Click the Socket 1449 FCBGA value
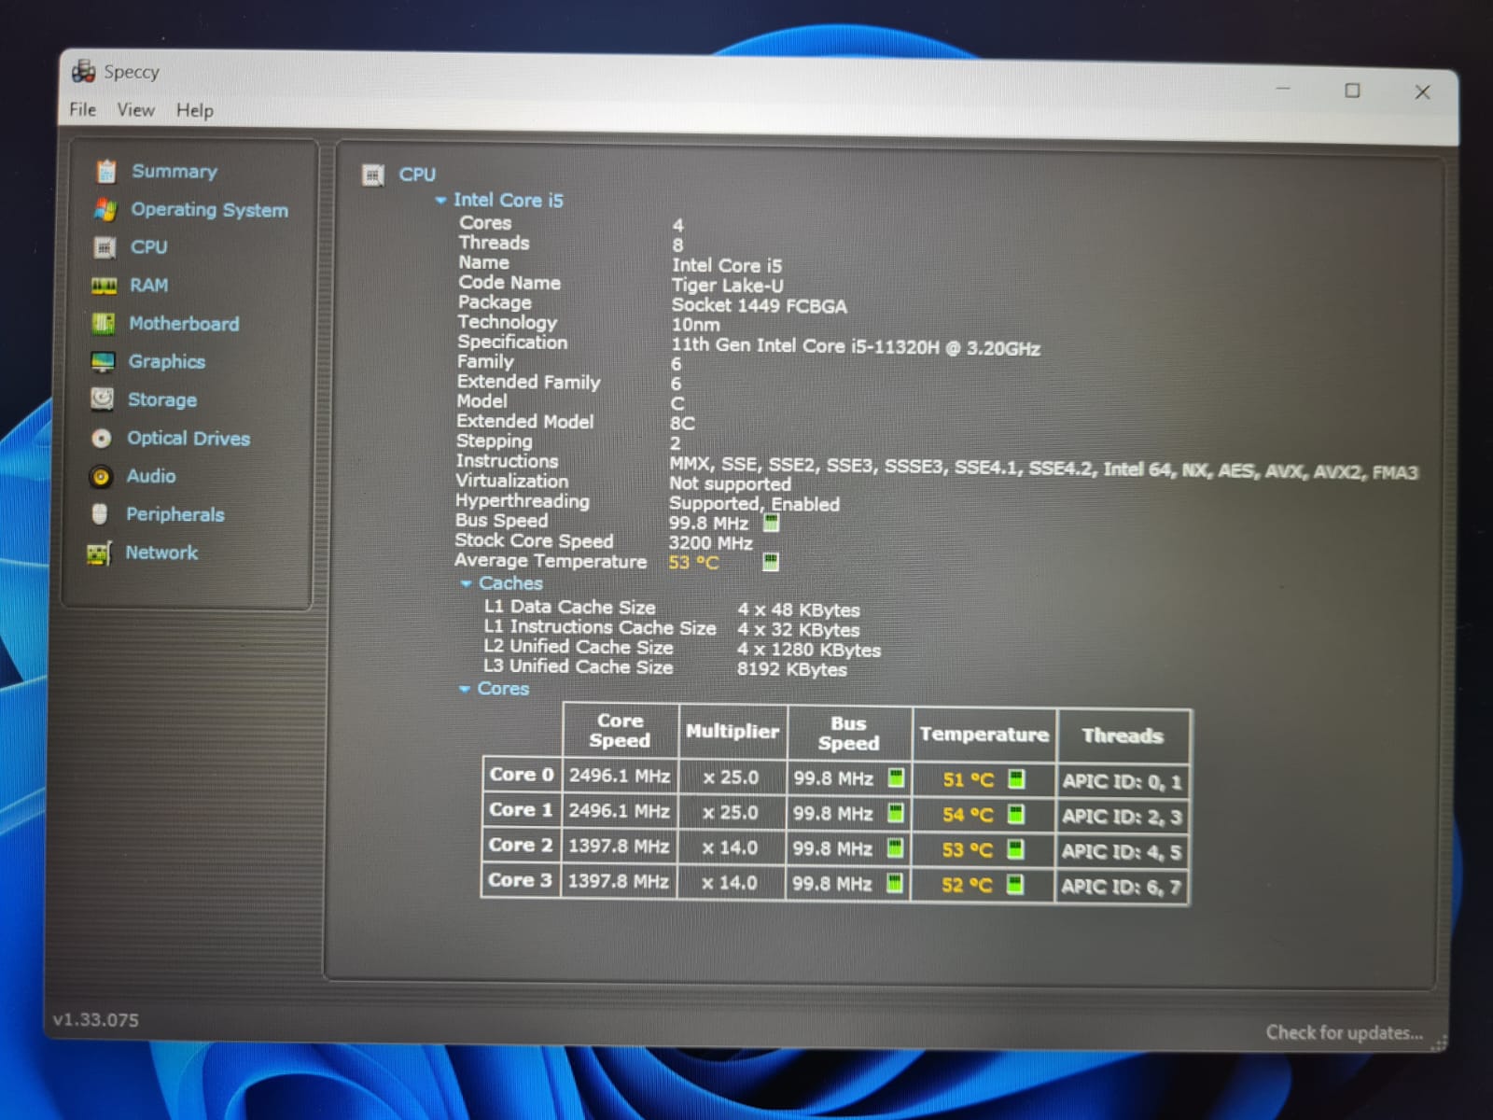Image resolution: width=1493 pixels, height=1120 pixels. [759, 306]
